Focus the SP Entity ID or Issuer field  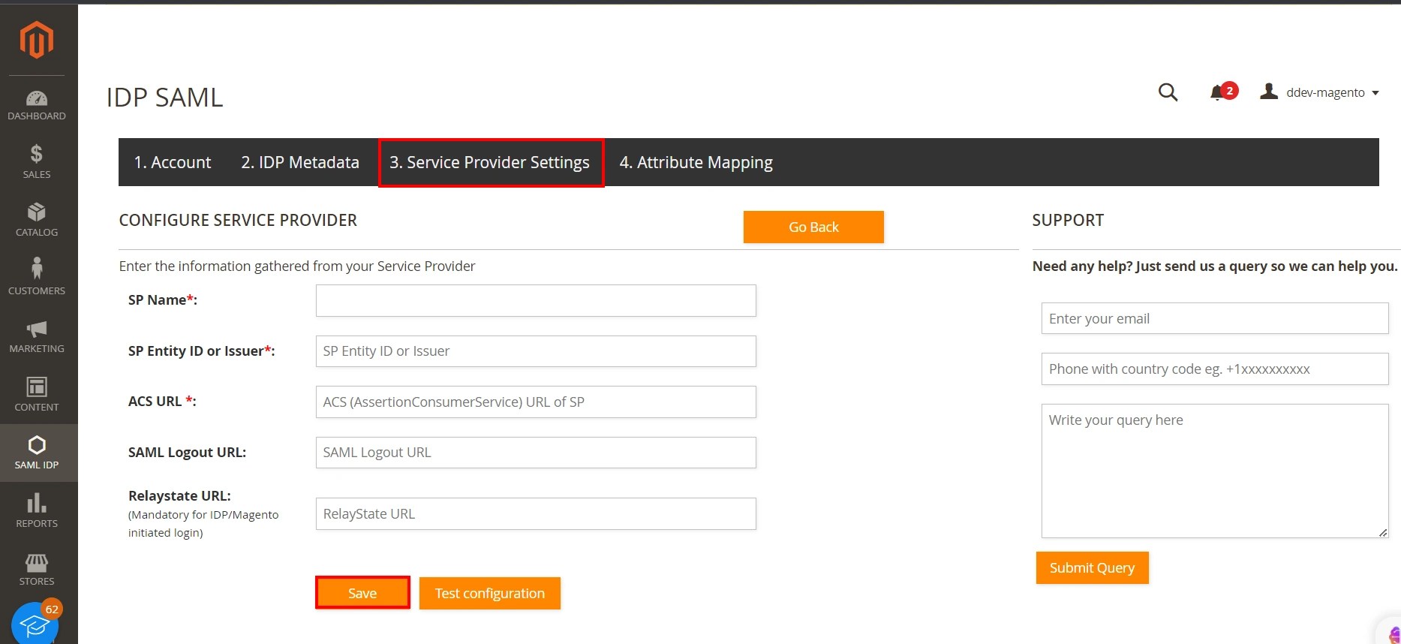(536, 351)
